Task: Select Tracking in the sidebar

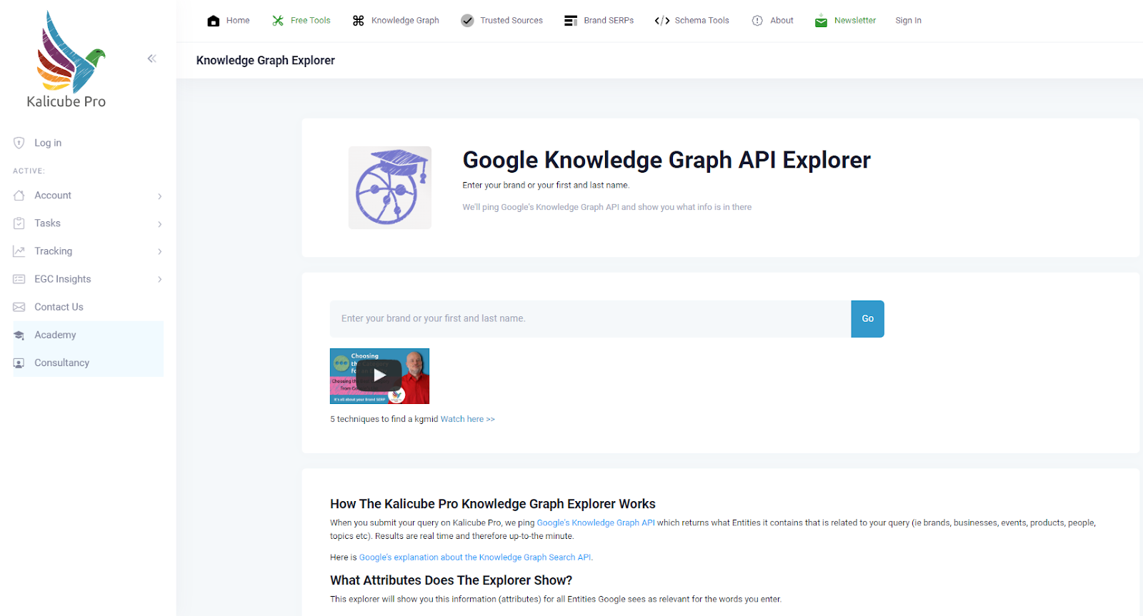Action: click(x=54, y=251)
